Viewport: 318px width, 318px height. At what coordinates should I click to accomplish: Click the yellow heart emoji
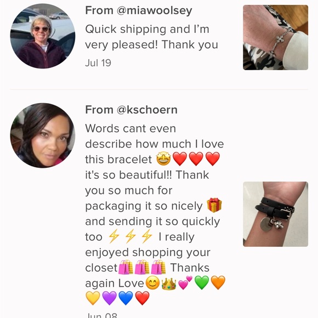pyautogui.click(x=93, y=298)
